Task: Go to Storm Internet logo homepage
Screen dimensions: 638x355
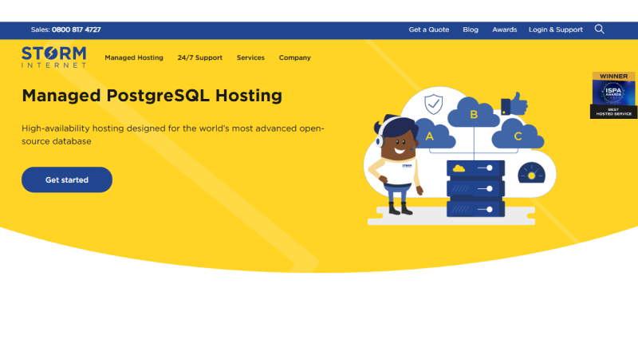Action: (53, 57)
